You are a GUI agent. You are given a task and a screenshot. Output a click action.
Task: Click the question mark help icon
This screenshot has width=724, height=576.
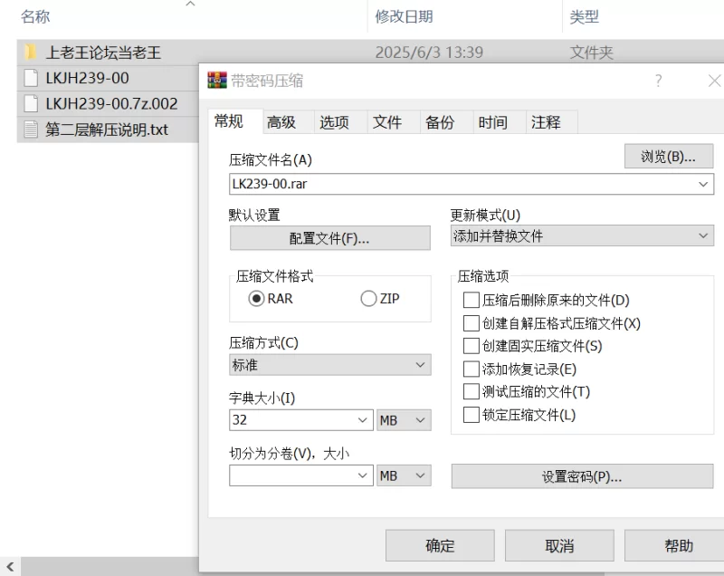click(x=659, y=81)
